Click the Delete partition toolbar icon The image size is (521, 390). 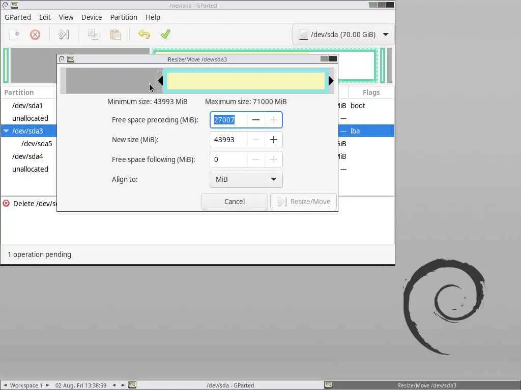point(35,35)
